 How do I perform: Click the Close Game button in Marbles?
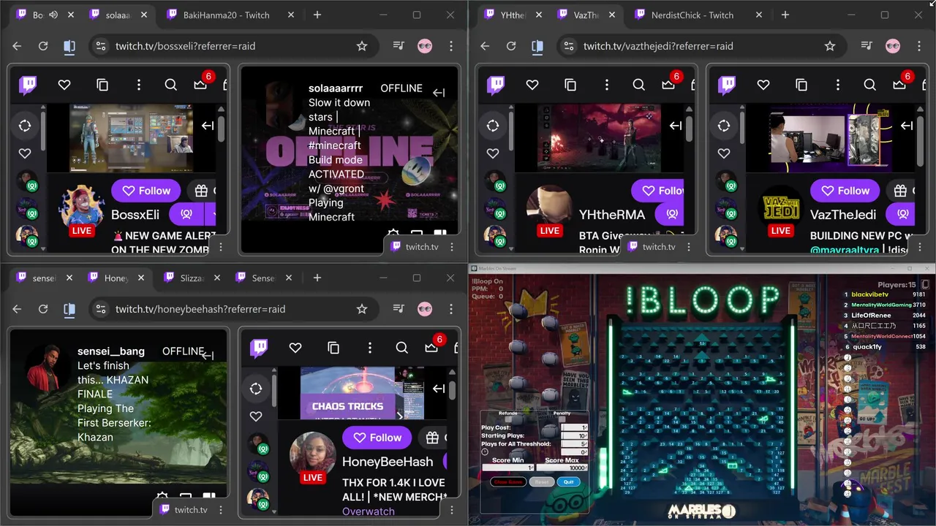pos(508,482)
